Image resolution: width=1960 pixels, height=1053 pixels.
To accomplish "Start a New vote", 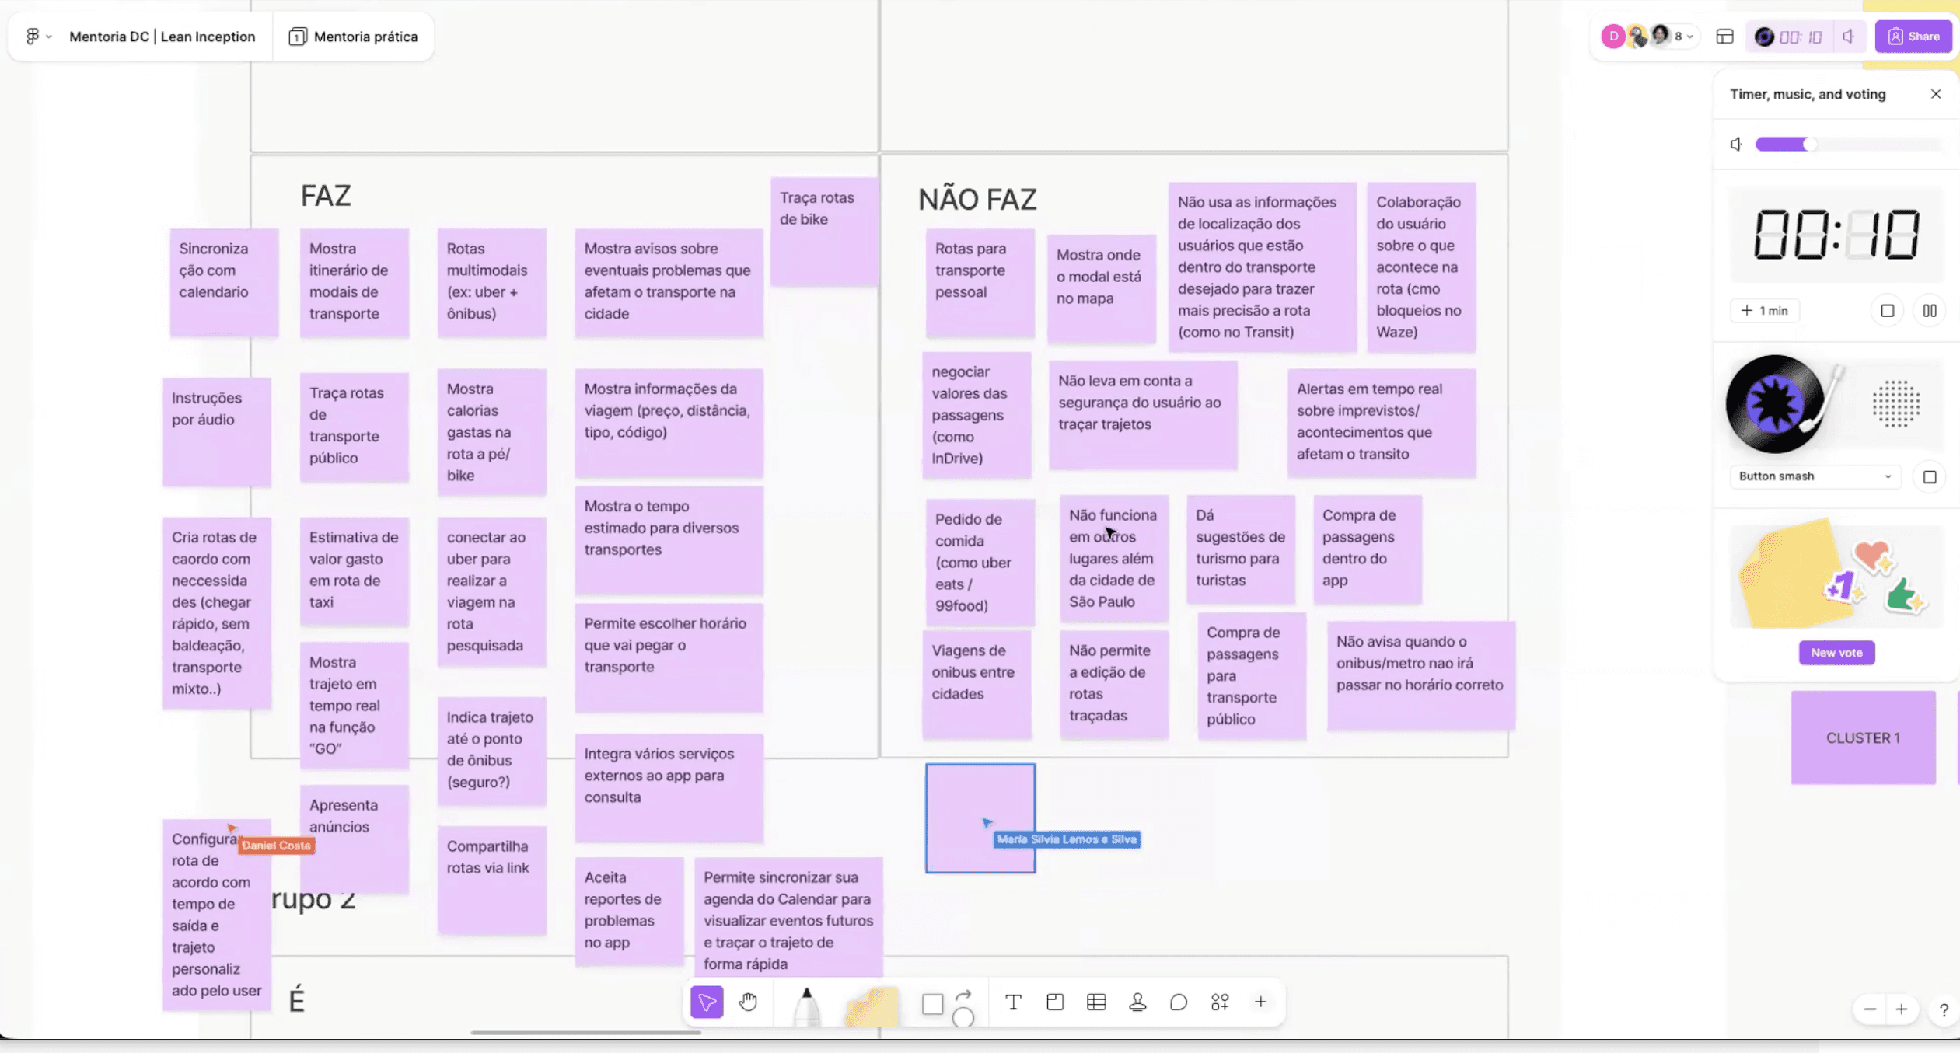I will [x=1836, y=653].
